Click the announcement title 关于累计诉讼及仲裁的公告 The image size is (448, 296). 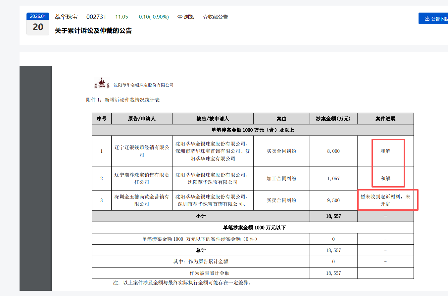[93, 31]
